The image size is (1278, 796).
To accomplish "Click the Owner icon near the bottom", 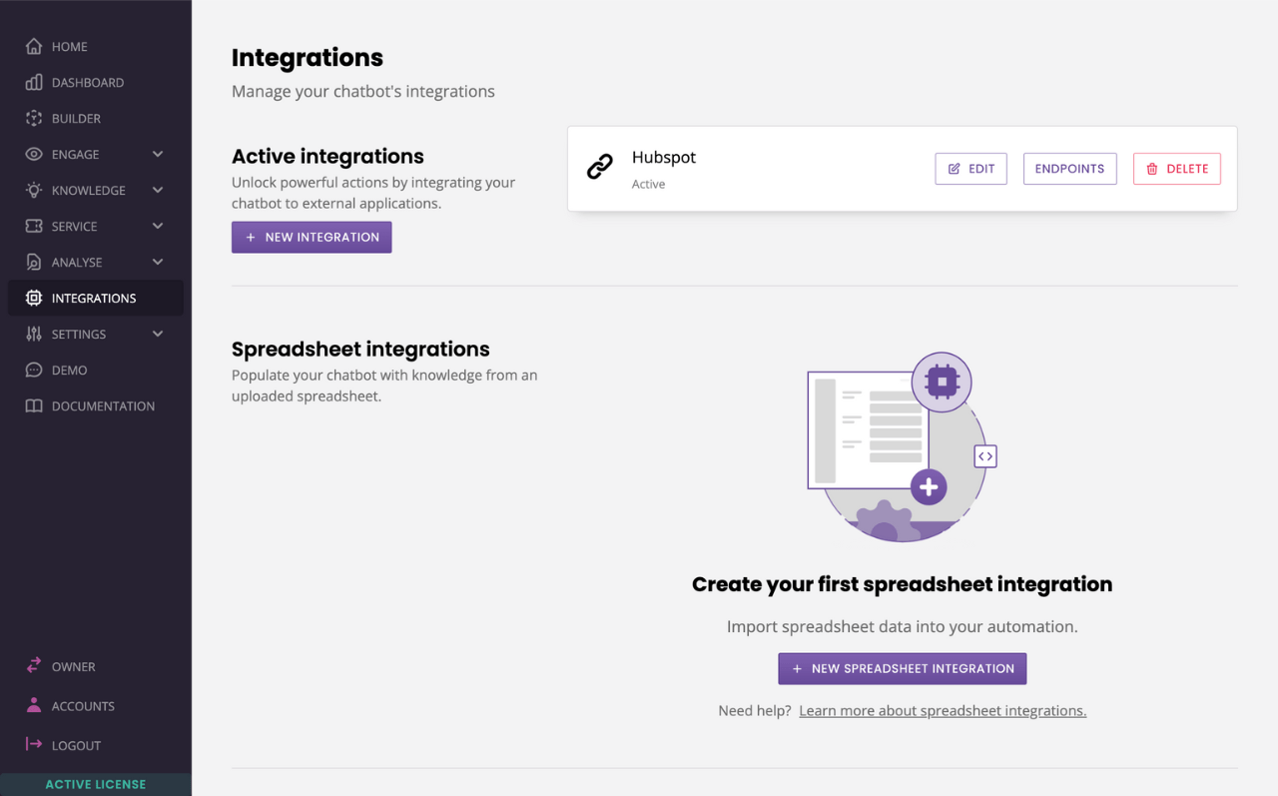I will tap(33, 666).
